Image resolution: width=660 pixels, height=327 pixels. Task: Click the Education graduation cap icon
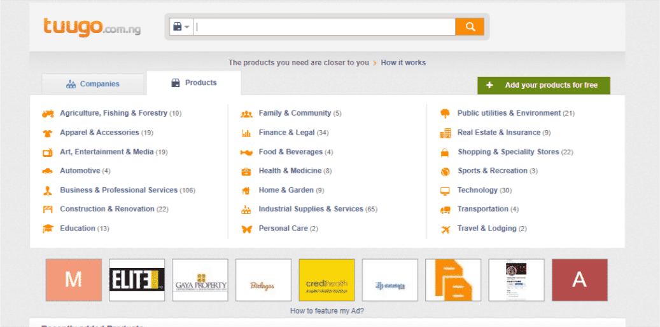pyautogui.click(x=48, y=229)
